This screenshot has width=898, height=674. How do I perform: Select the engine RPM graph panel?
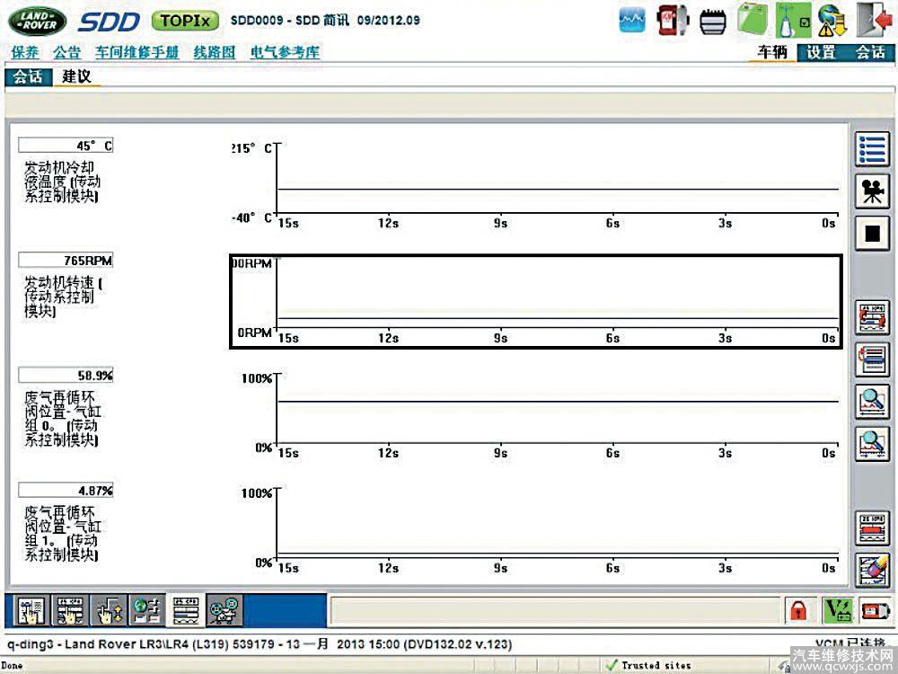(536, 301)
